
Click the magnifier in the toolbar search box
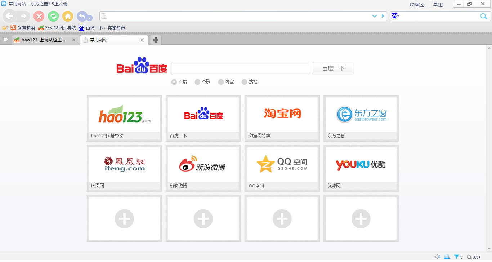(484, 16)
